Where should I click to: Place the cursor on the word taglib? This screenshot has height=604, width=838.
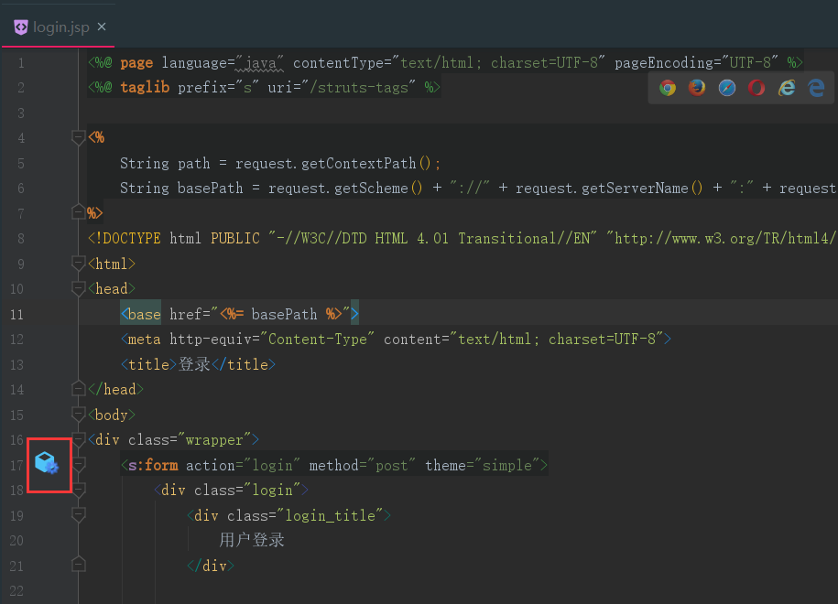(145, 87)
